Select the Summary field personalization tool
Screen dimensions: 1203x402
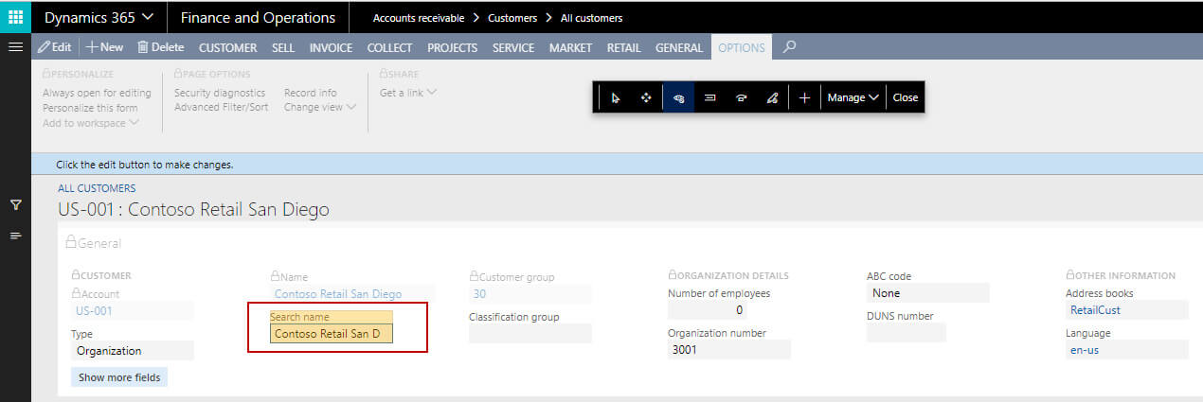(709, 97)
